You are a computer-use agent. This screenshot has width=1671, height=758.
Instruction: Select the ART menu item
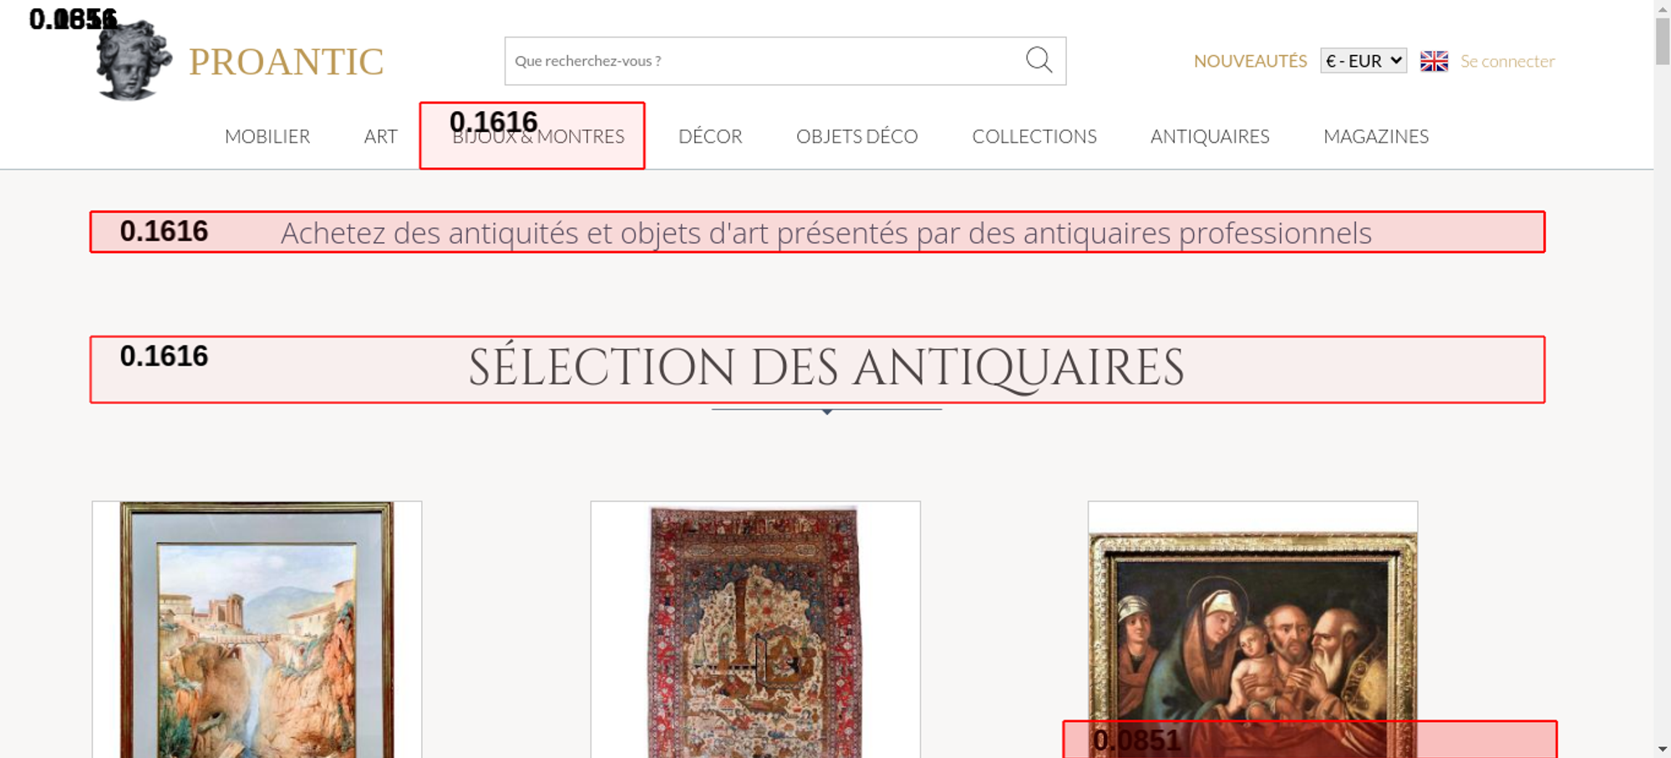coord(380,136)
